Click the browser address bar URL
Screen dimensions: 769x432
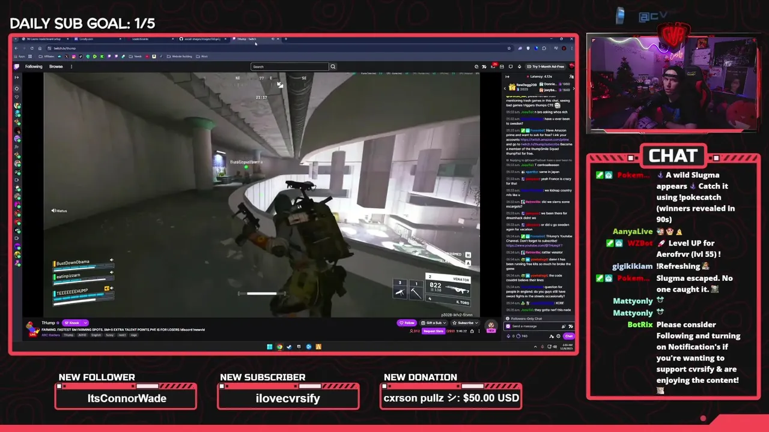click(65, 48)
